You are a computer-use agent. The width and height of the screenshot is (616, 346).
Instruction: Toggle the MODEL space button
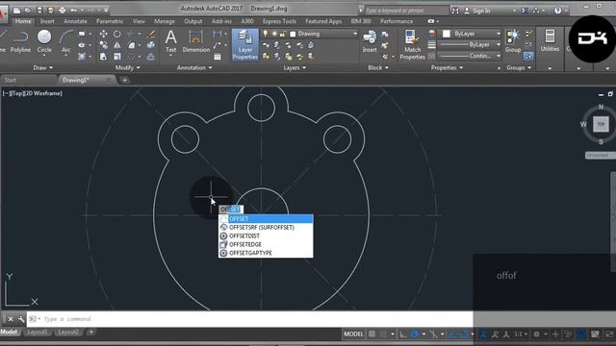point(353,334)
